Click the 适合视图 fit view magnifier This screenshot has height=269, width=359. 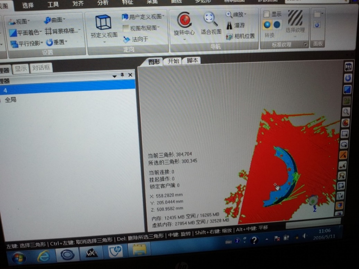(x=210, y=19)
